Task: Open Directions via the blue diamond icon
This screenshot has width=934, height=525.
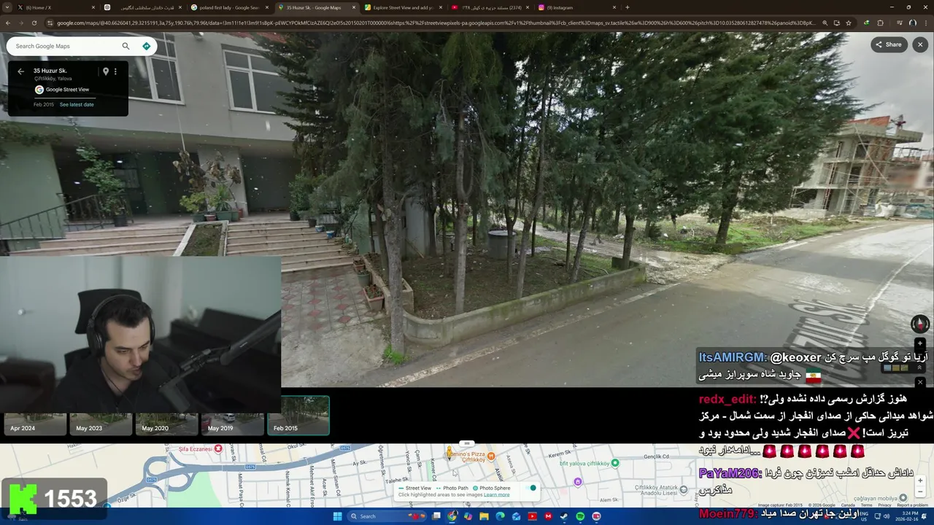Action: coord(146,46)
